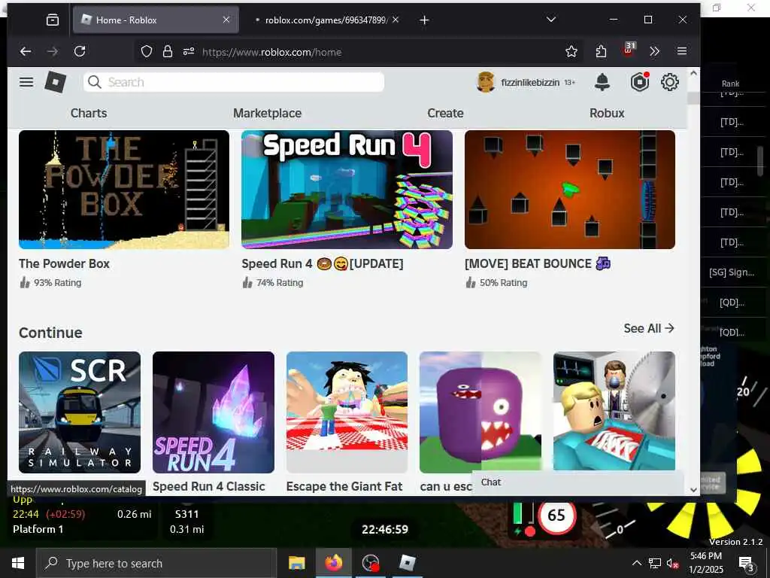Open the BEAT BOUNCE game thumbnail
This screenshot has height=578, width=770.
[570, 190]
